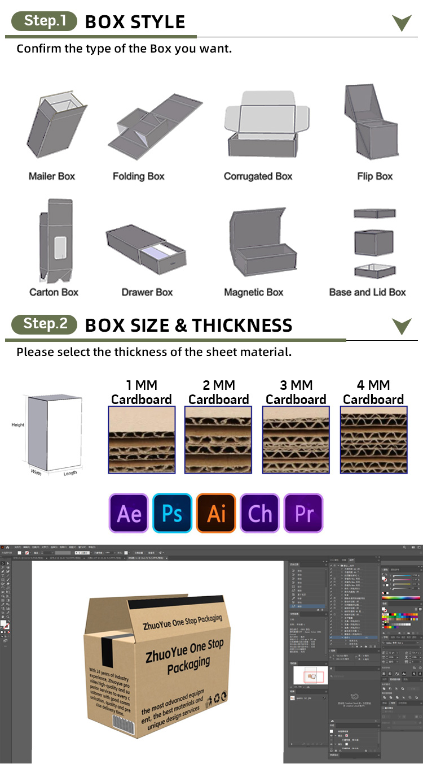Click Play in the Actions panel
This screenshot has height=781, width=423.
point(362,647)
